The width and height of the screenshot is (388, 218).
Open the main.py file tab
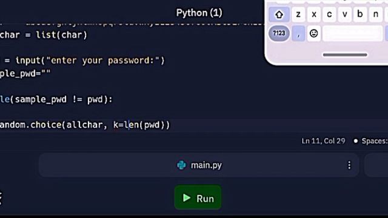coord(199,165)
